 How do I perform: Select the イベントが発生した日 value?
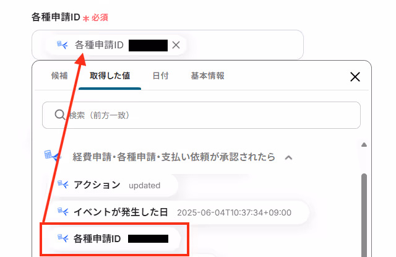pyautogui.click(x=179, y=212)
